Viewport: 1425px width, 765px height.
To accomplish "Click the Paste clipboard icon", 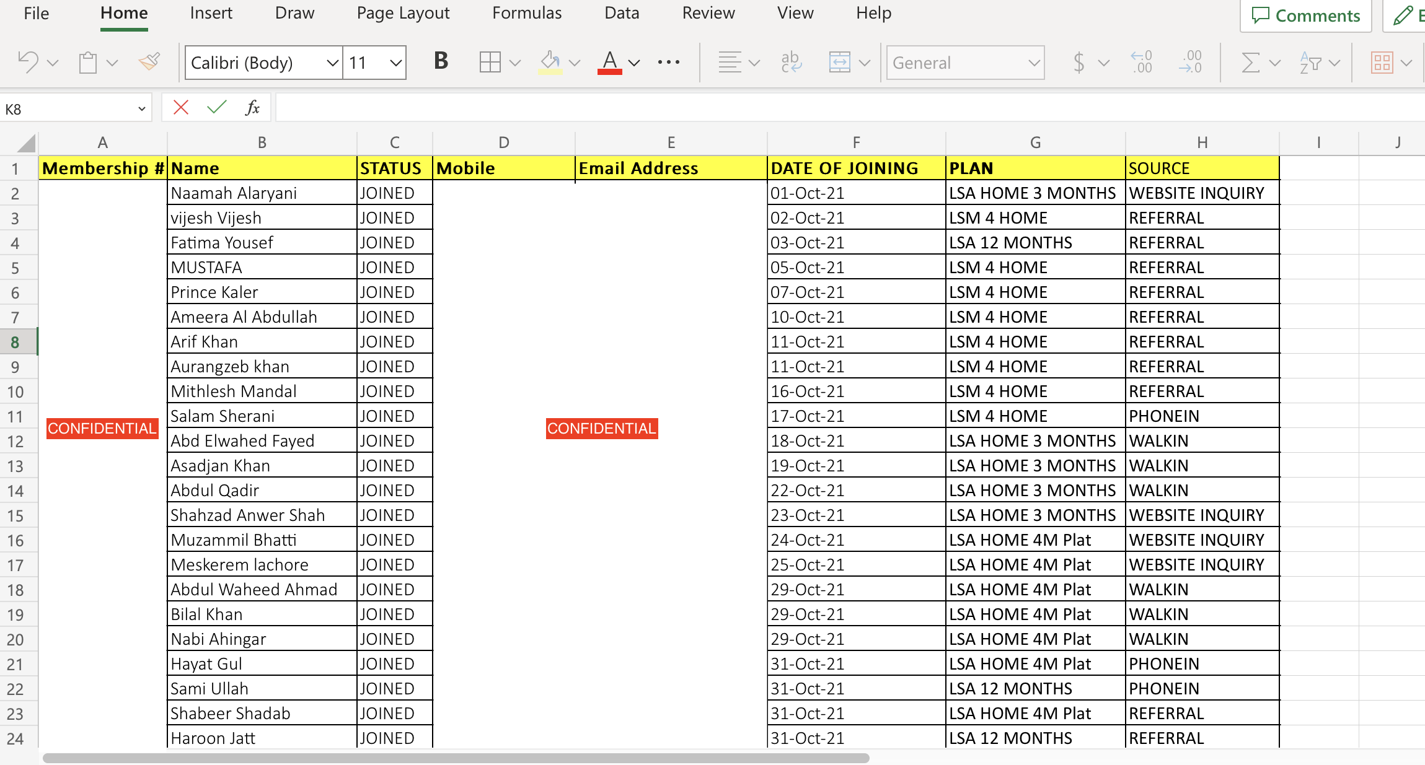I will [88, 63].
